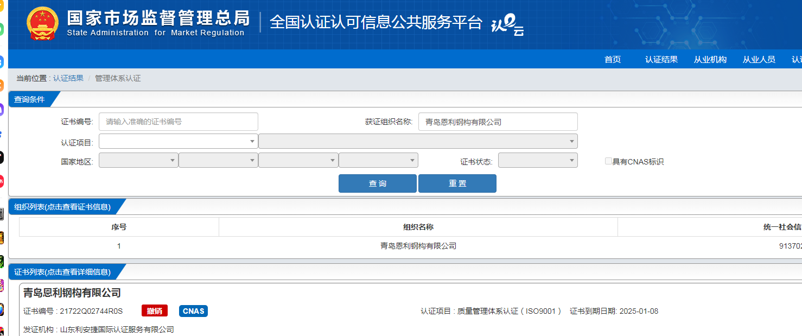Screen dimensions: 802x336
Task: Open the 从业人员 navigation item
Action: (x=759, y=60)
